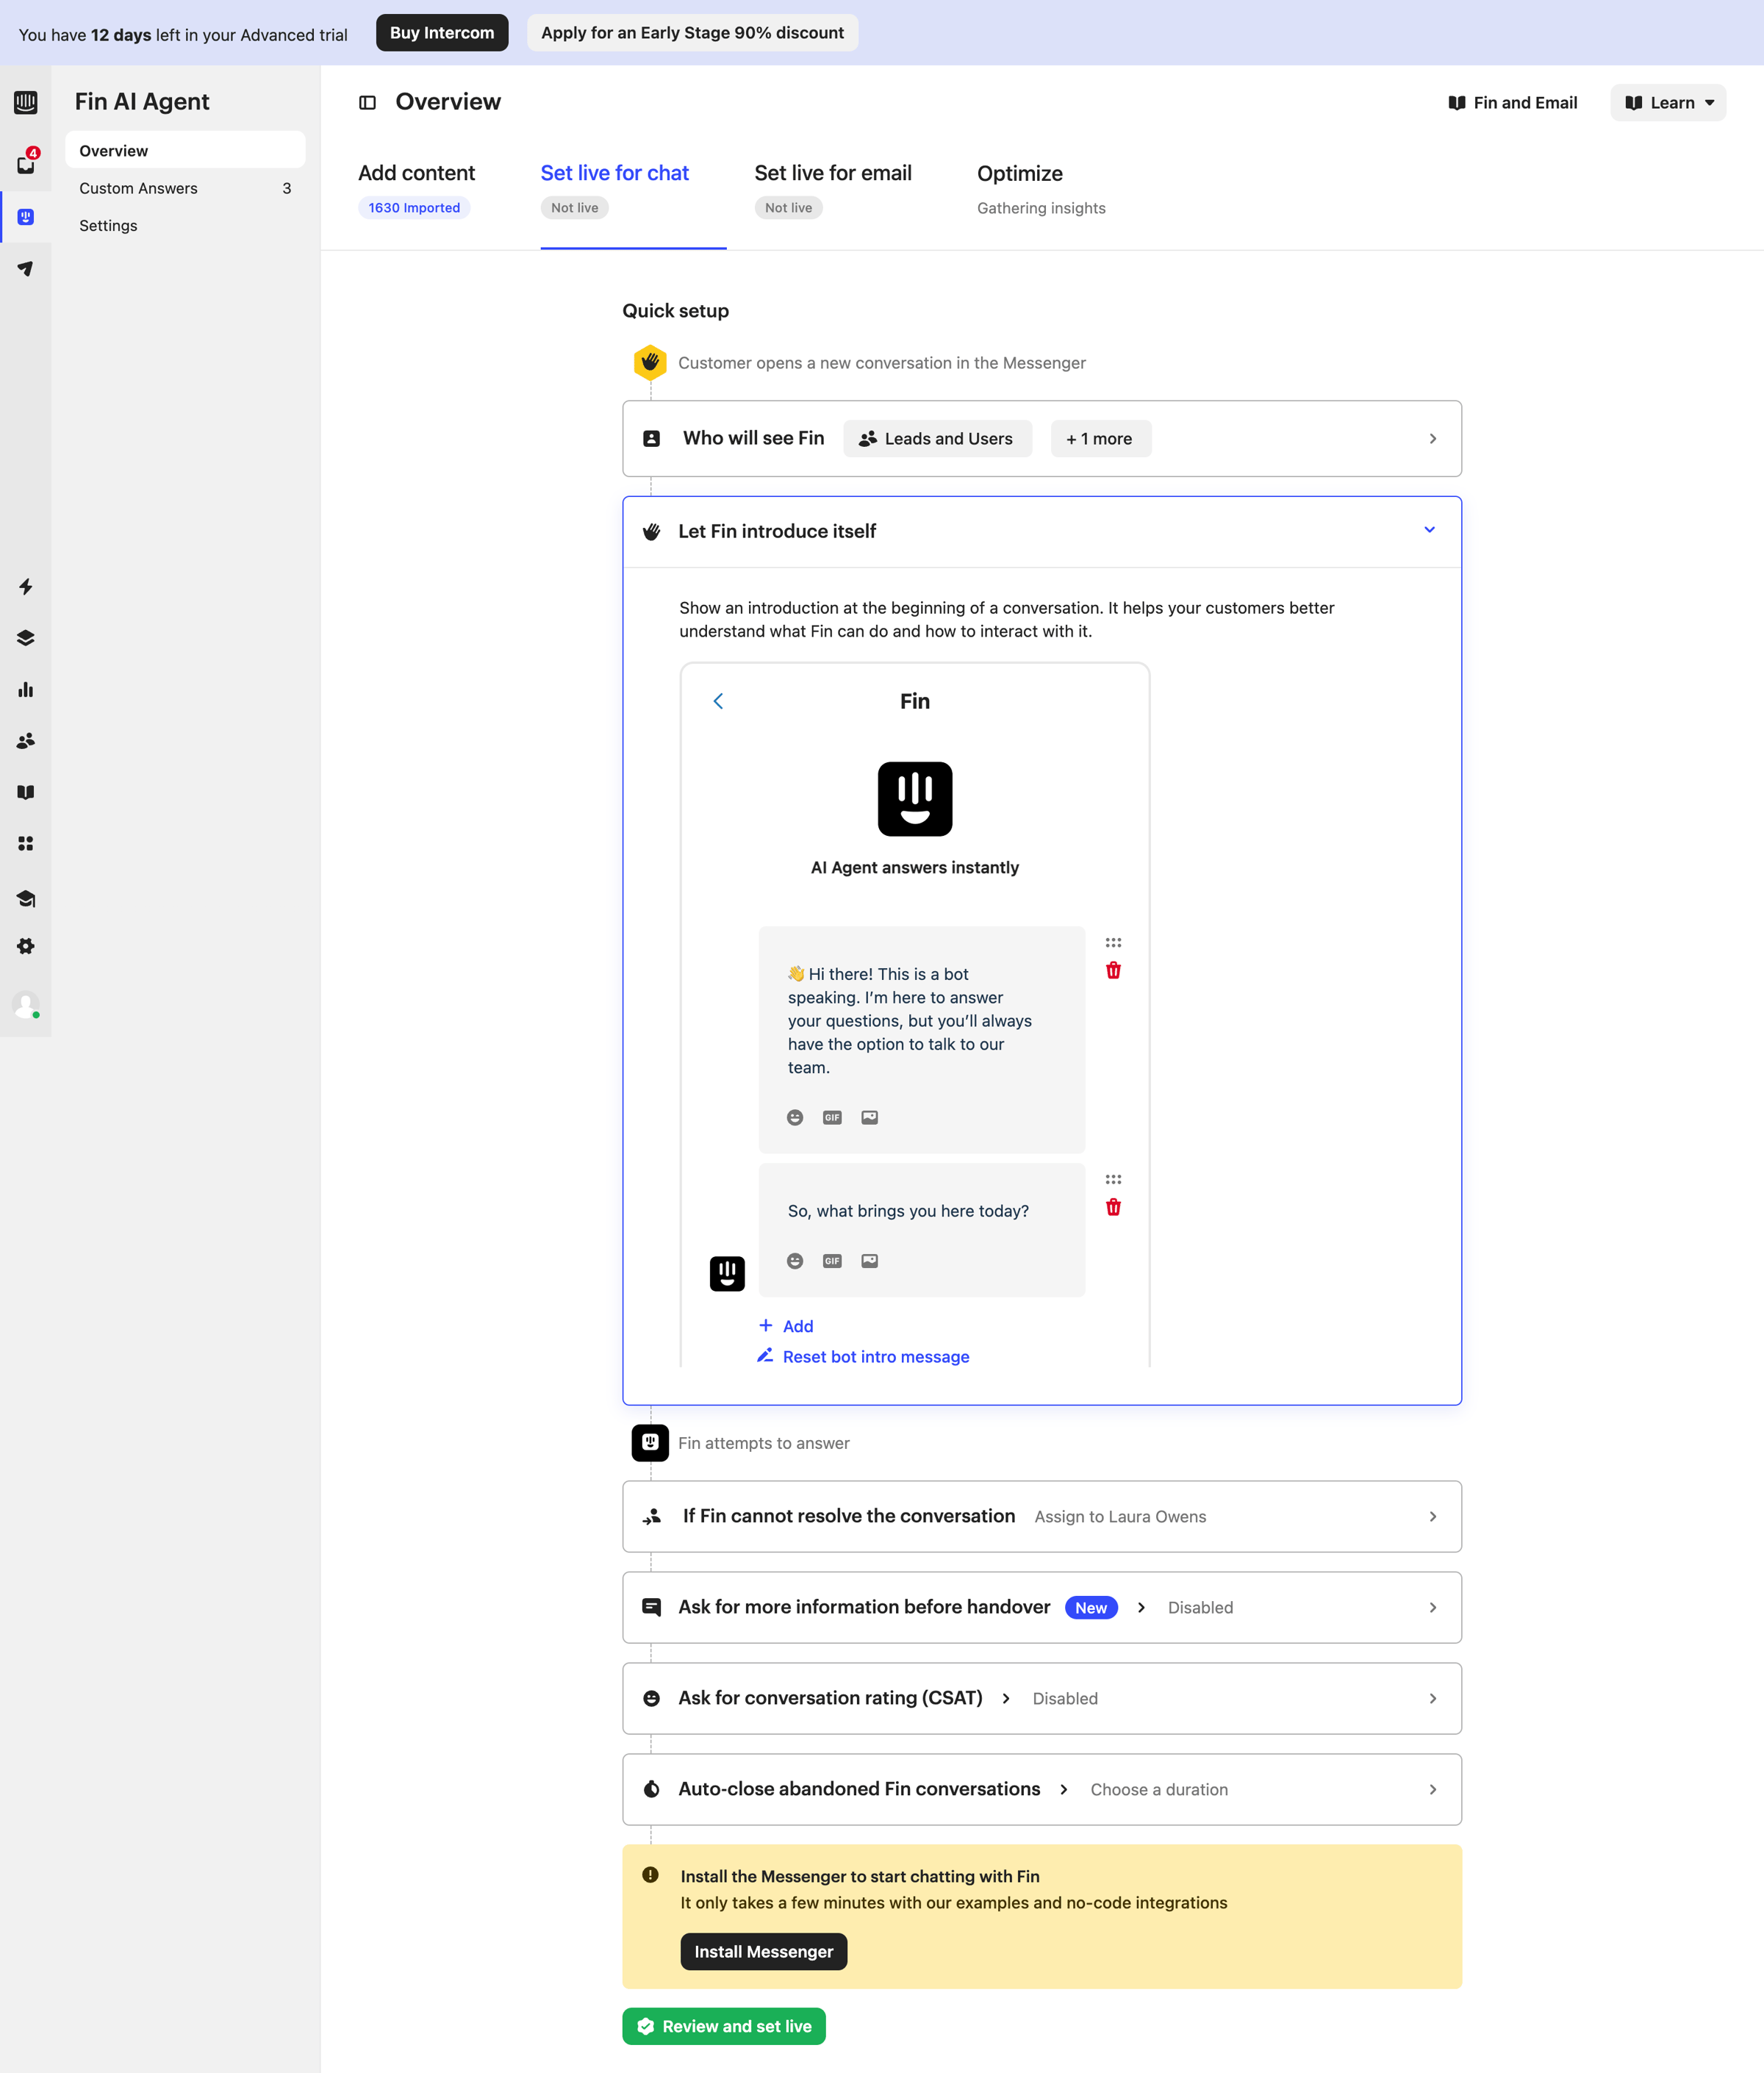Click the '1630 Imported' badge
Screen dimensions: 1764x2073
pyautogui.click(x=414, y=207)
